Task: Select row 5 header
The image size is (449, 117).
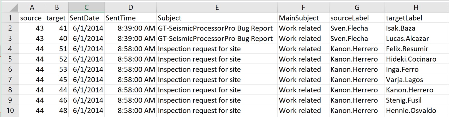Action: (x=10, y=59)
